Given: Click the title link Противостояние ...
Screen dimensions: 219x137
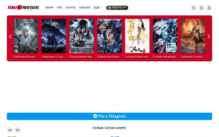Looking at the screenshot, I should pyautogui.click(x=25, y=57).
